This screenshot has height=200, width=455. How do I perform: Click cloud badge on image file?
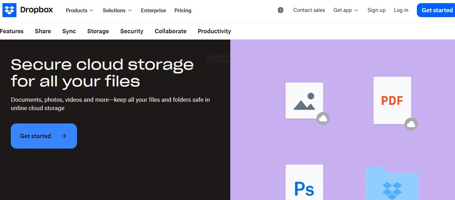(x=323, y=119)
